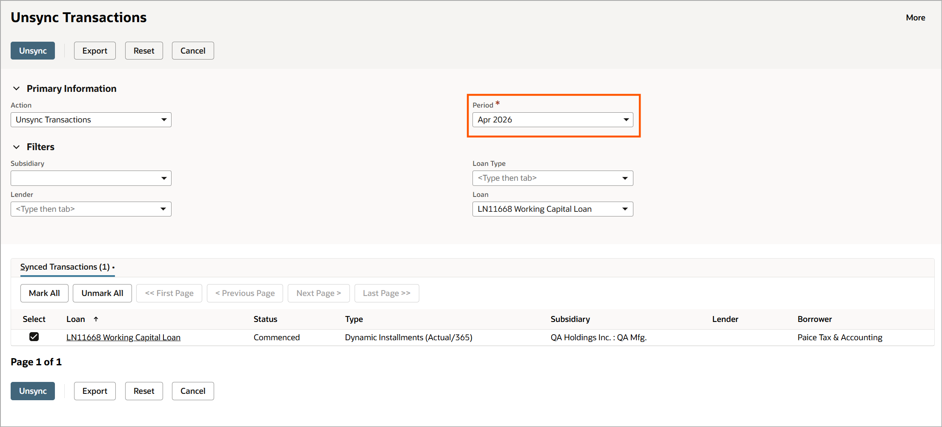This screenshot has height=427, width=942.
Task: Click the Mark All button
Action: [44, 293]
